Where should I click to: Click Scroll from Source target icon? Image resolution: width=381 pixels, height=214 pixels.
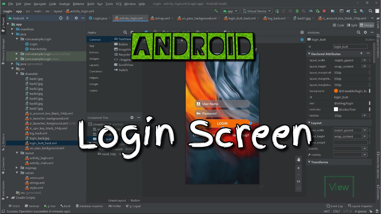(61, 18)
